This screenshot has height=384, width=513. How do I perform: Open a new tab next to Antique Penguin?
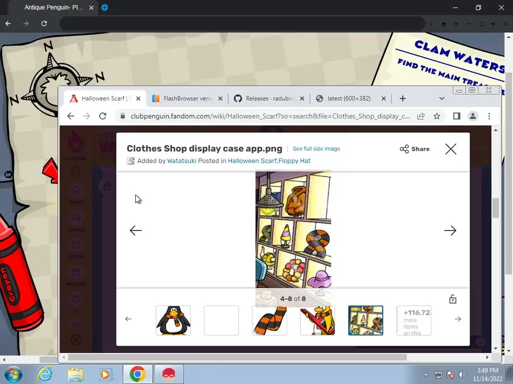pos(105,7)
